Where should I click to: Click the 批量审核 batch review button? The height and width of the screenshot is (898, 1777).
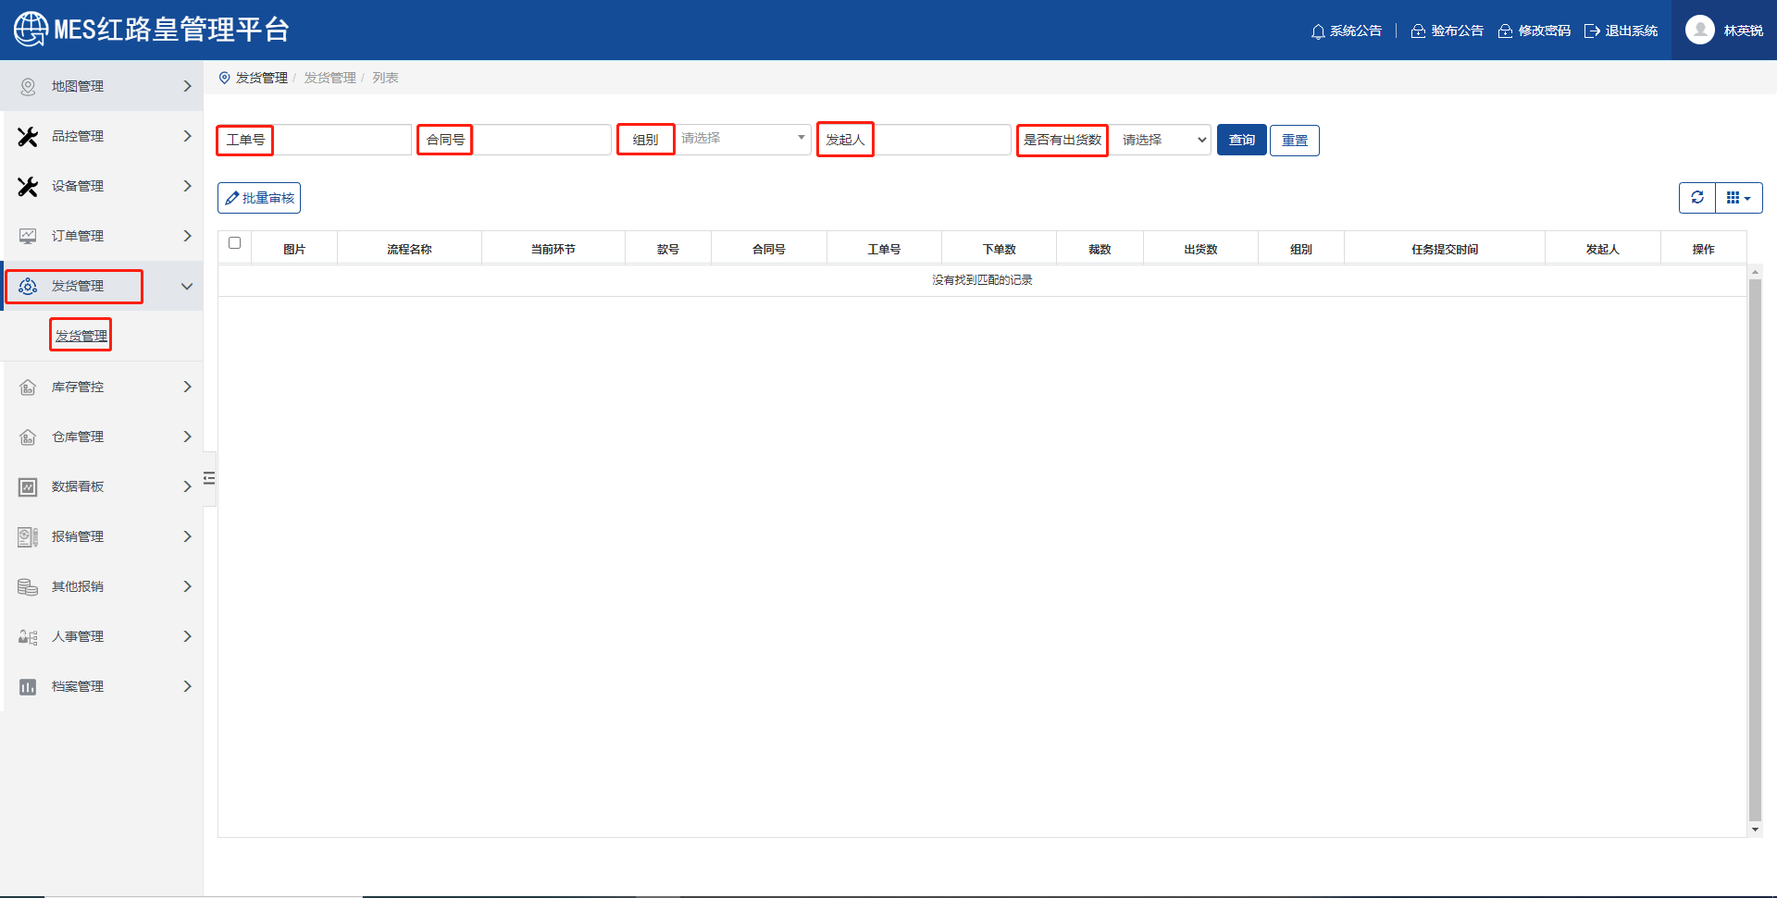259,198
